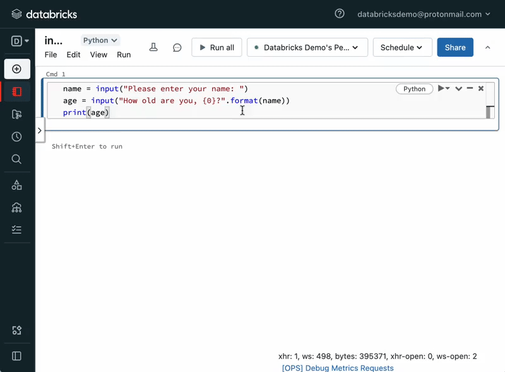Open the Run menu
The height and width of the screenshot is (372, 505).
tap(124, 55)
